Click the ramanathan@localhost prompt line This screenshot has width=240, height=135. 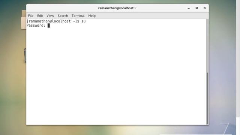pyautogui.click(x=56, y=21)
